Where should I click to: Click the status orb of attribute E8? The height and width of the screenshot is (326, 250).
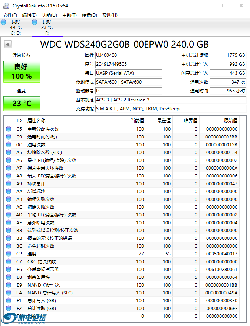tap(9, 277)
